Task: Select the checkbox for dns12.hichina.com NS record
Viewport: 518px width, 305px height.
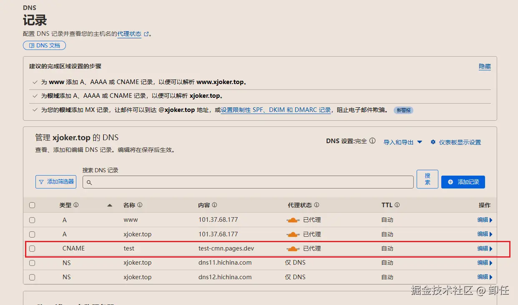Action: click(32, 277)
